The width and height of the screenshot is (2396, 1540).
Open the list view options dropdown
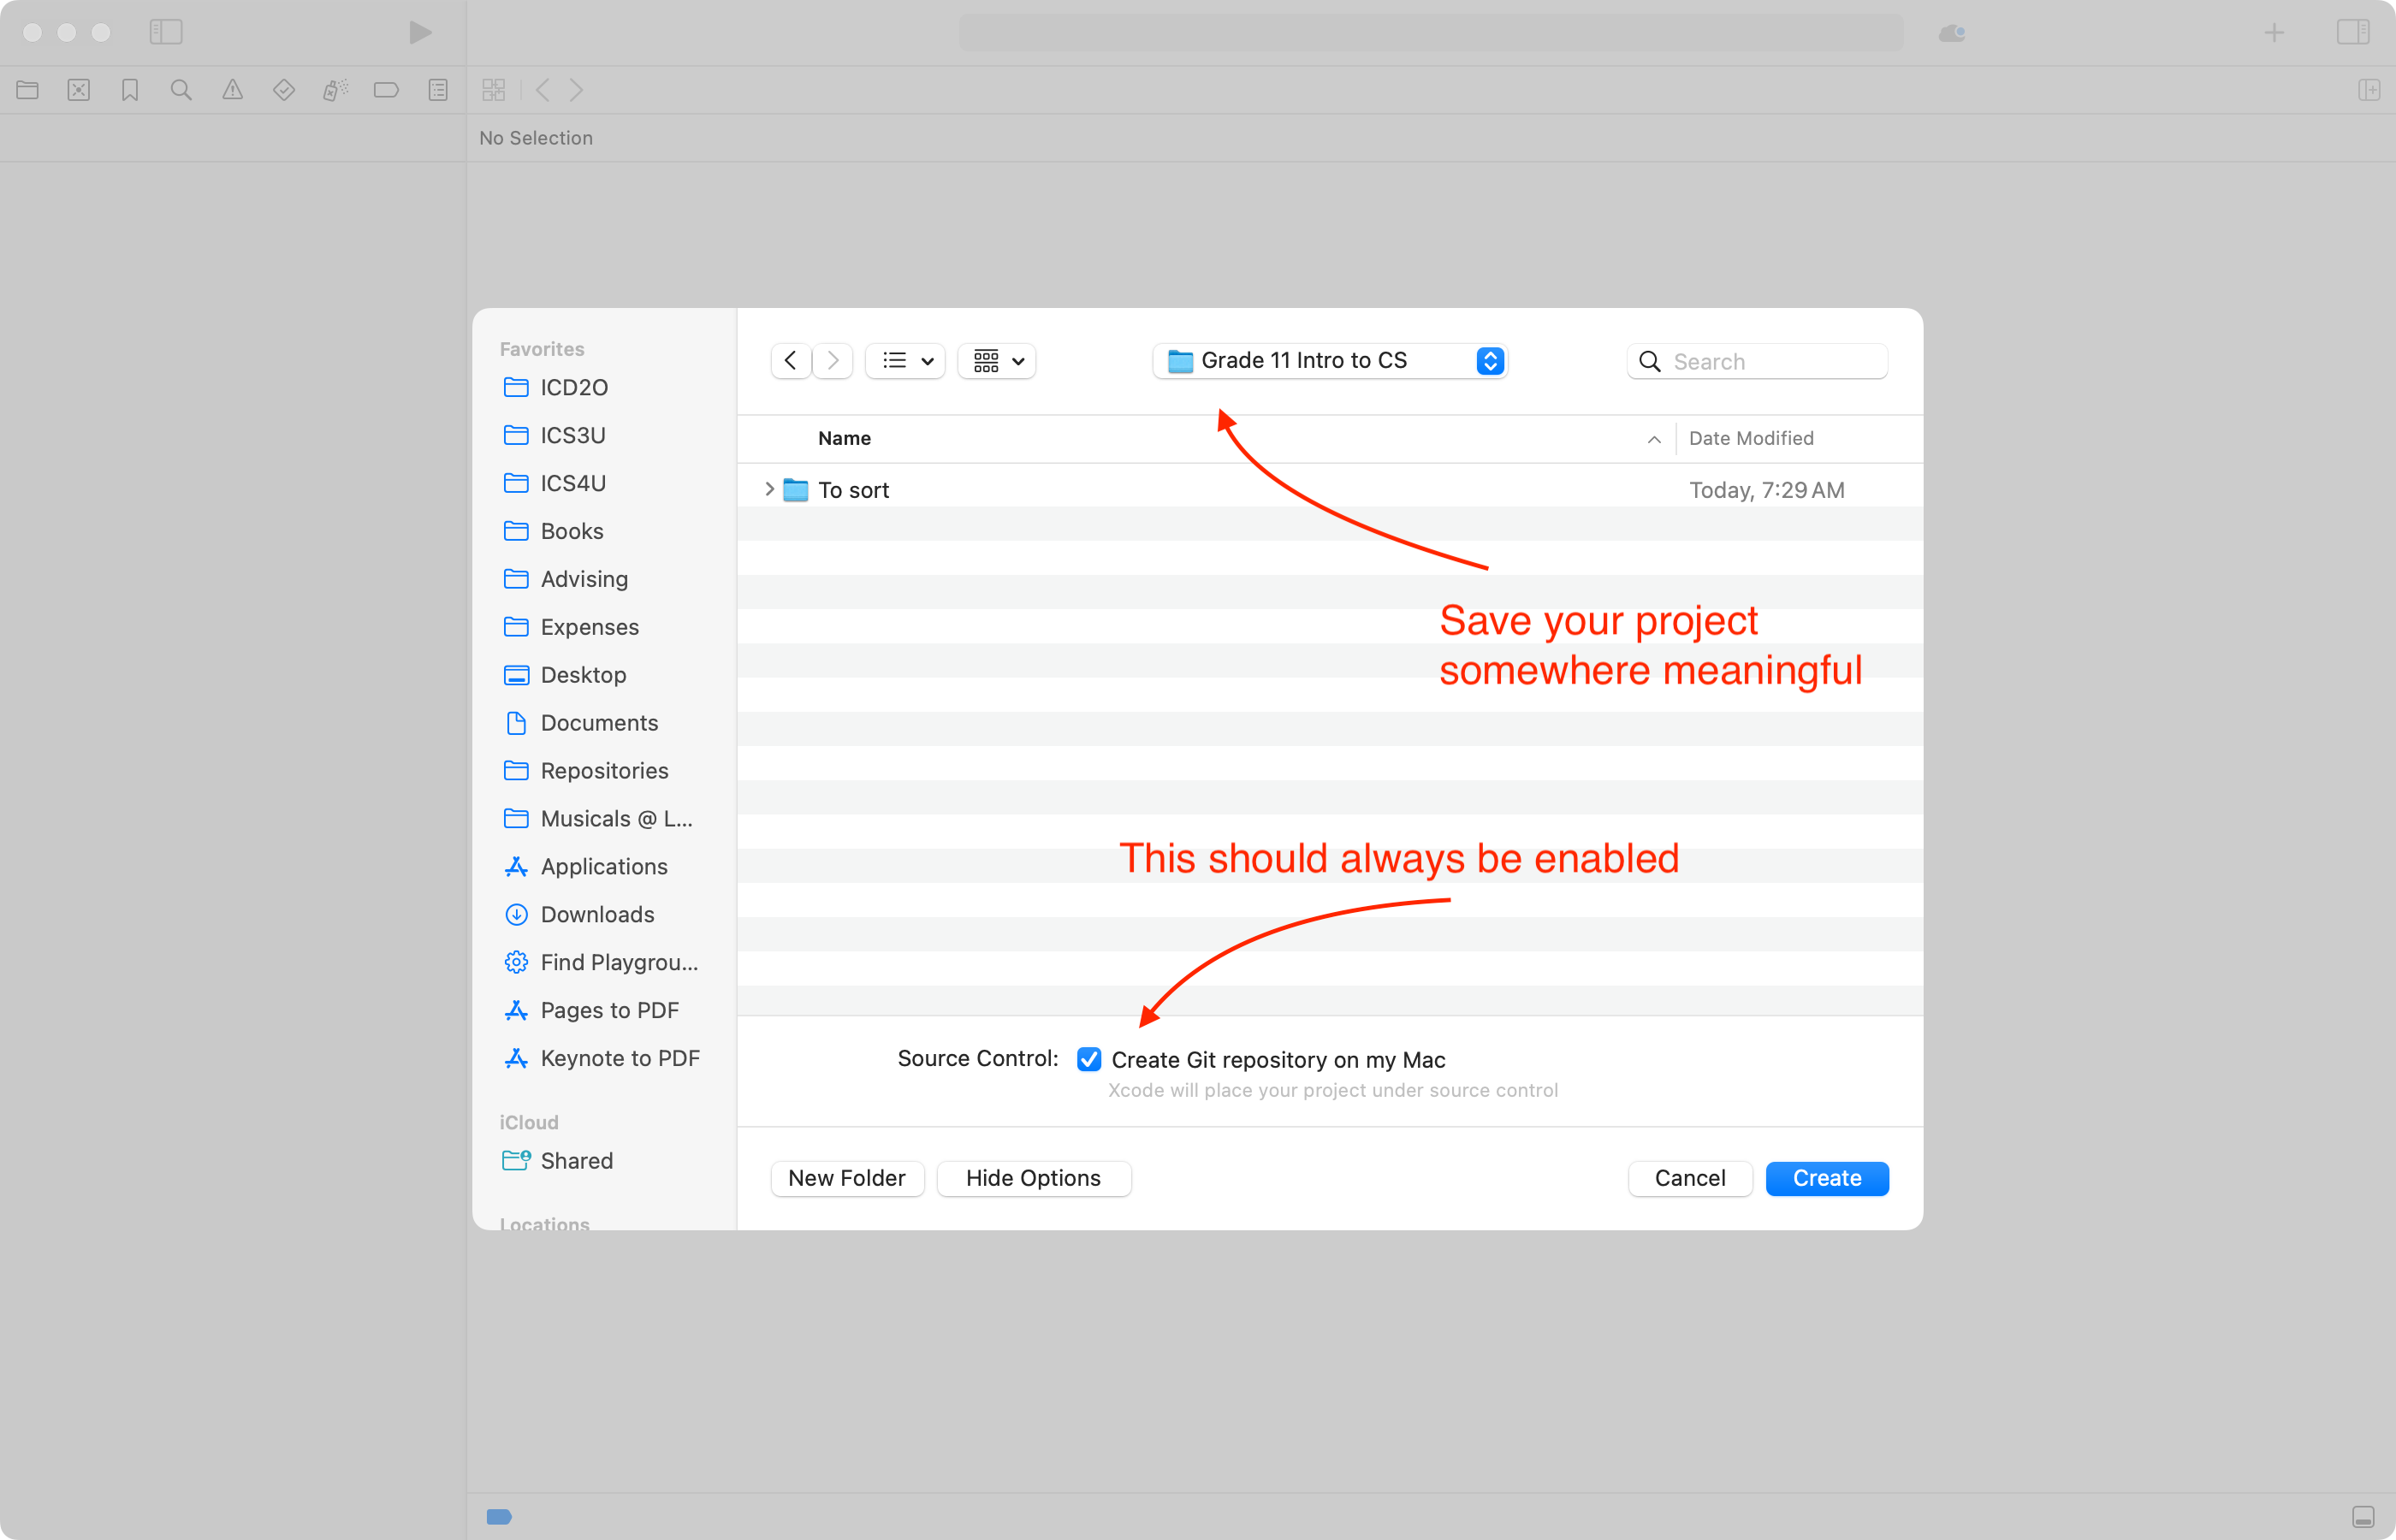click(906, 361)
